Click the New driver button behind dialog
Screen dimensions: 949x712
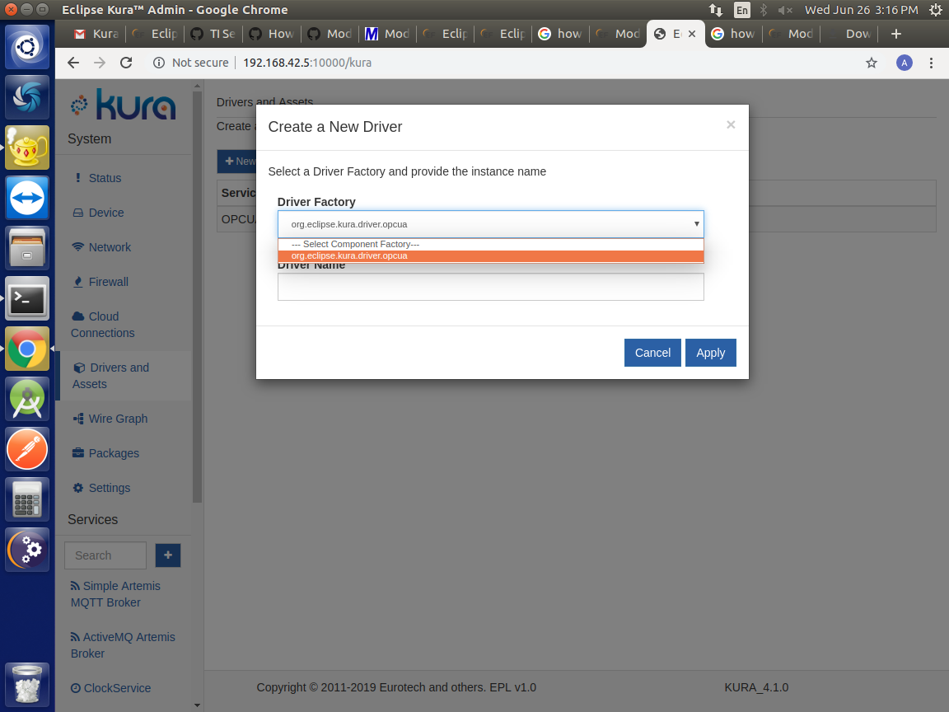[237, 161]
